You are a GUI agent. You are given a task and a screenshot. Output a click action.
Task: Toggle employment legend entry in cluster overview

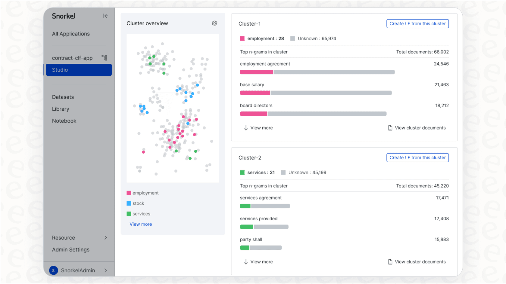click(142, 193)
